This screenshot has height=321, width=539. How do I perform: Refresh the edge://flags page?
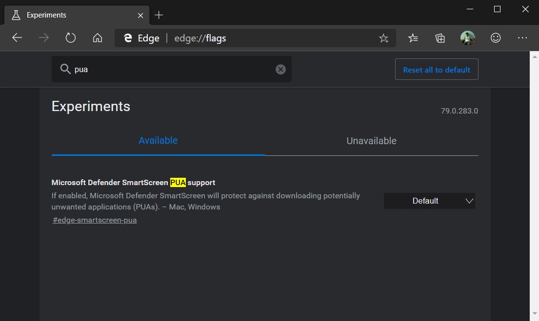pyautogui.click(x=70, y=38)
